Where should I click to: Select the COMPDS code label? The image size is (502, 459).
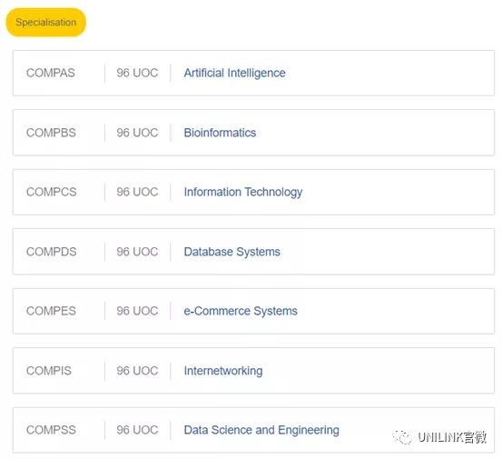click(x=51, y=252)
